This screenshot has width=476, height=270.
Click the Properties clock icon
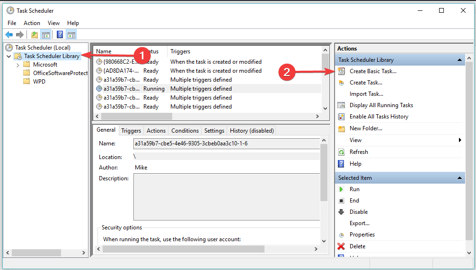coord(342,235)
